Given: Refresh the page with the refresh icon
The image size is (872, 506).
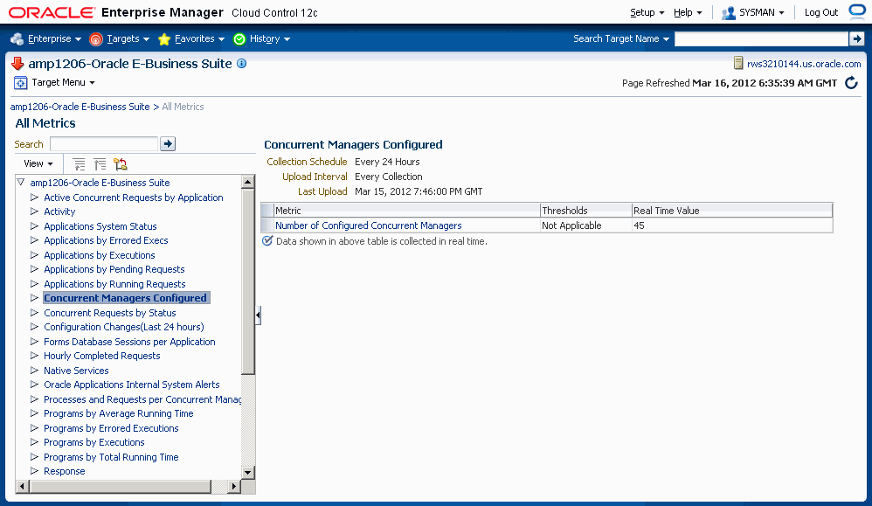Looking at the screenshot, I should (851, 83).
